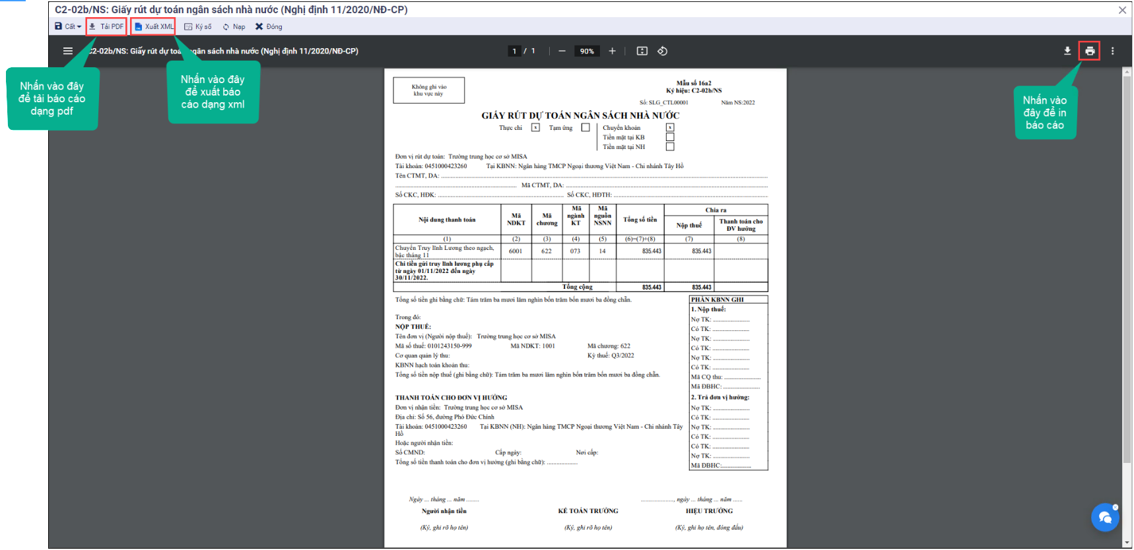Viewport: 1134px width, 550px height.
Task: Click THANH TOÁN CHO ĐƠN VỊ HƯỞNG heading
Action: (451, 398)
